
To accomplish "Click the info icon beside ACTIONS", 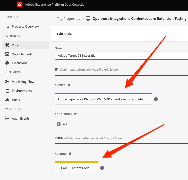I will (70, 154).
